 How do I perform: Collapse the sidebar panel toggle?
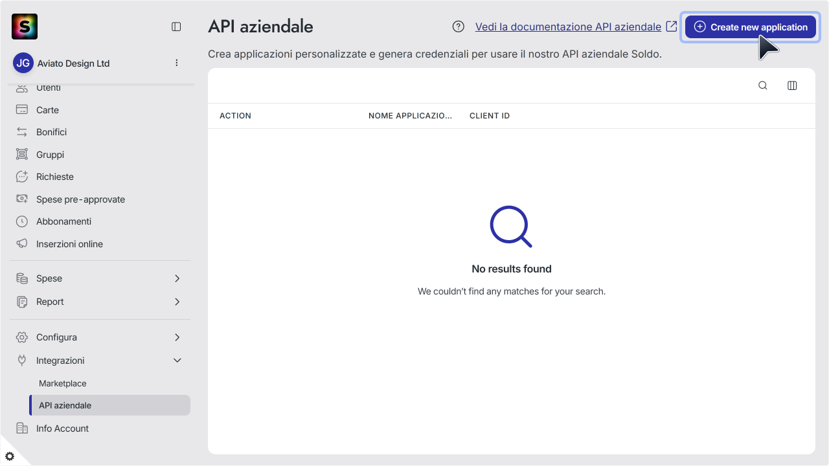[176, 27]
